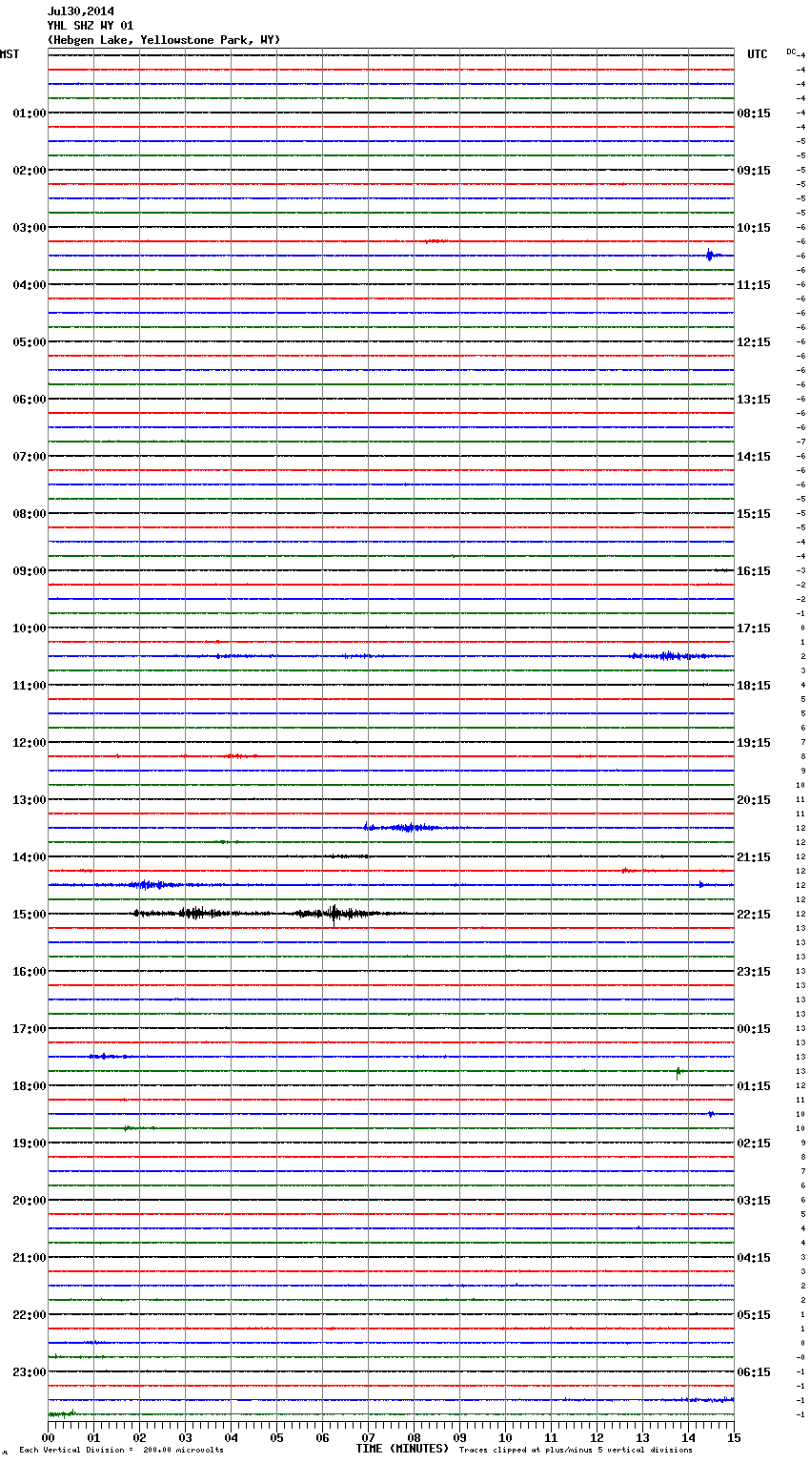The height and width of the screenshot is (1463, 810).
Task: Select the 05:00 MST time label
Action: (x=30, y=342)
